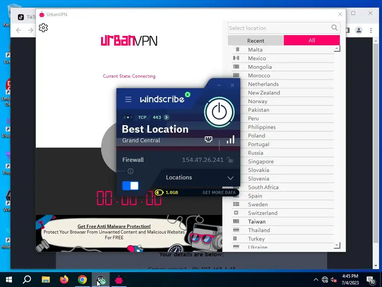Image resolution: width=382 pixels, height=287 pixels.
Task: Choose Thailand location
Action: 283,230
